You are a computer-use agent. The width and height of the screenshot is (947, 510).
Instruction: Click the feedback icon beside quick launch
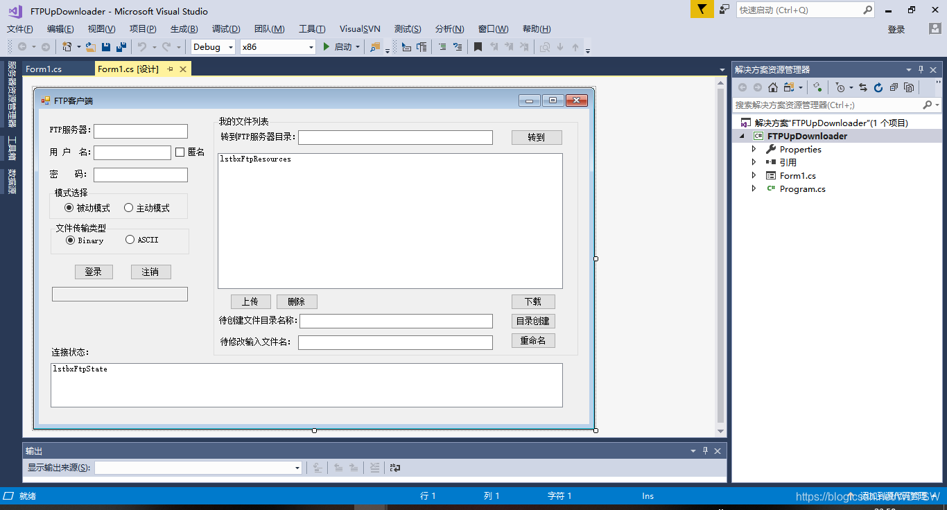724,10
